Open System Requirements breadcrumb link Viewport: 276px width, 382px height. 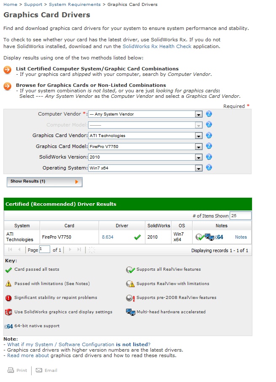pyautogui.click(x=75, y=4)
